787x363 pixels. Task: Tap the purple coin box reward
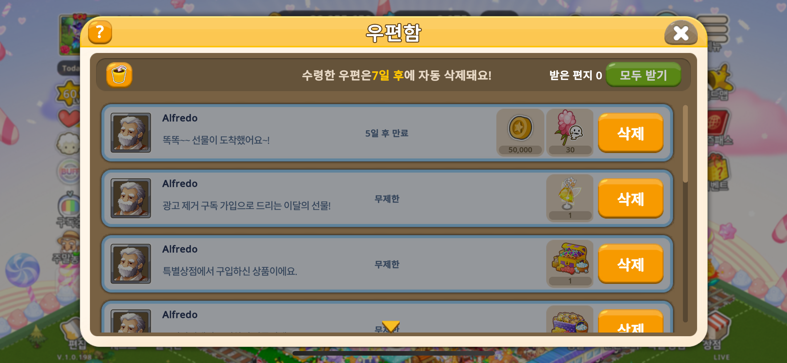coord(570,320)
